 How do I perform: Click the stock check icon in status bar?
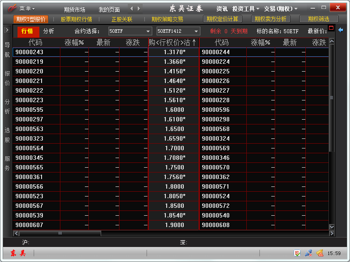(297, 253)
